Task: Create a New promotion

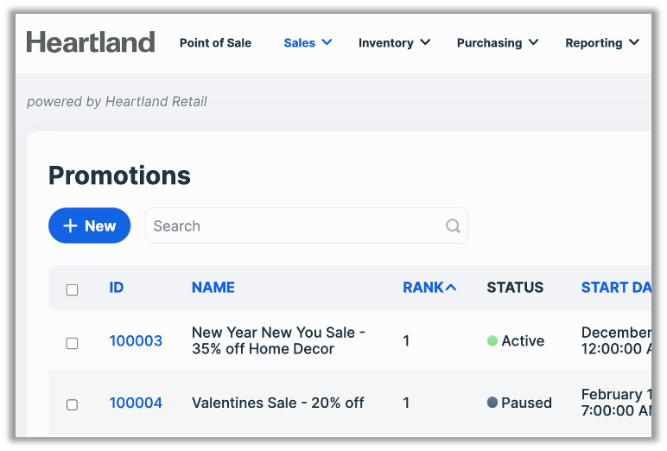Action: coord(89,225)
